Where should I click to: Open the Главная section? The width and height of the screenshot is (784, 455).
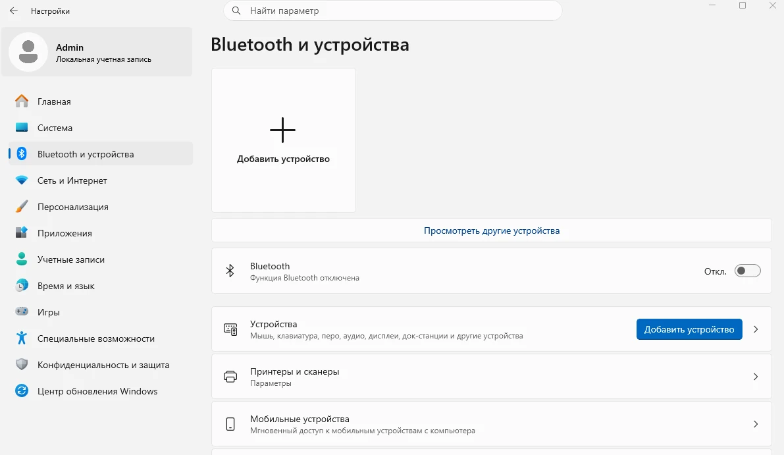[101, 101]
